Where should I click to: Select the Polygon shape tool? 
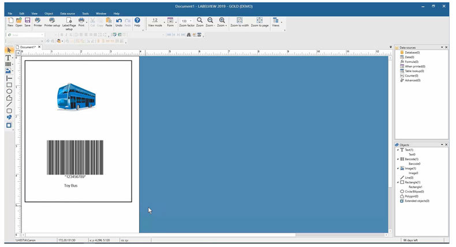tap(9, 97)
